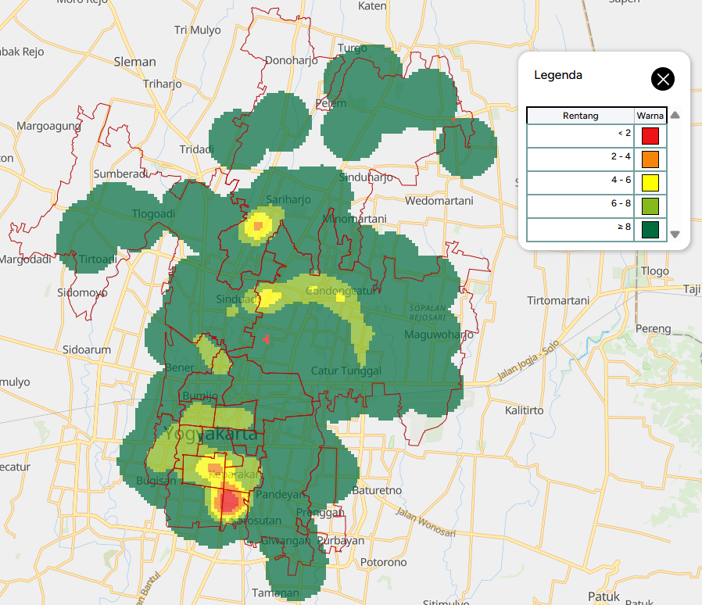The width and height of the screenshot is (702, 605).
Task: Click the Tirtomartani map label
Action: click(x=558, y=300)
